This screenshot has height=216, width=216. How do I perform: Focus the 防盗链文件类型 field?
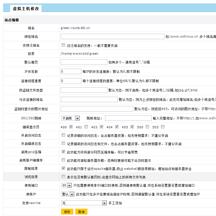[x=84, y=90]
